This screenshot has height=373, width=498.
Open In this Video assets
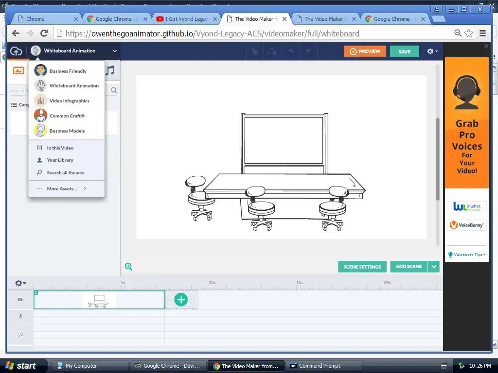pos(67,148)
